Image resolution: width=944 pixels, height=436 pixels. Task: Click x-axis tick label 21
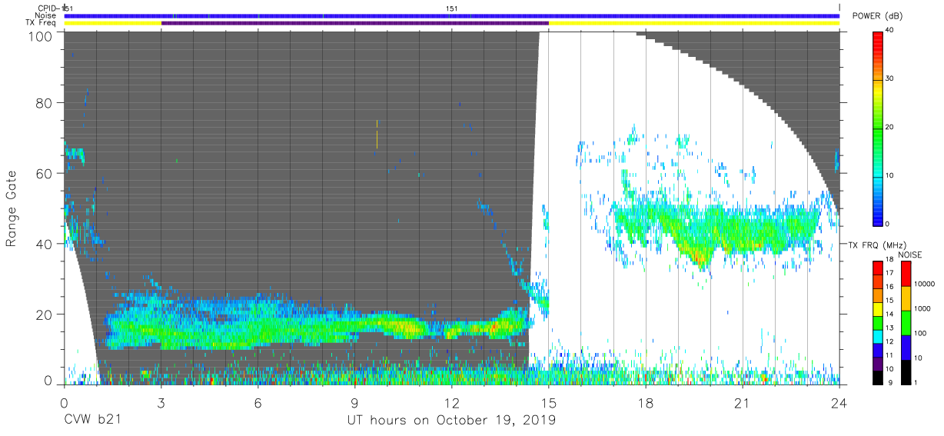pos(743,403)
